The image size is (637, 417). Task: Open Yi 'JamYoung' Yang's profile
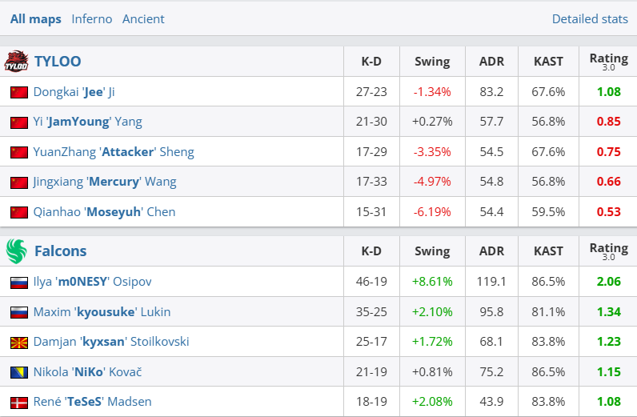(x=88, y=122)
